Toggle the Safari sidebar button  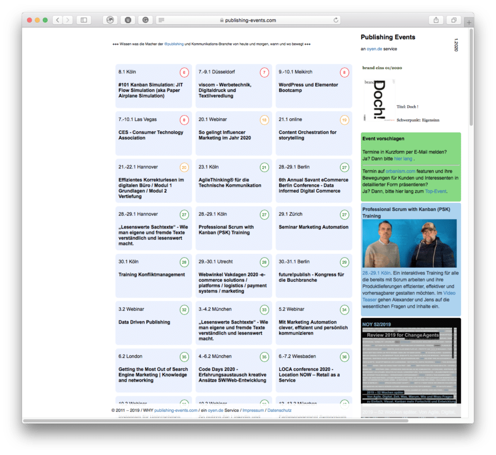[x=83, y=20]
